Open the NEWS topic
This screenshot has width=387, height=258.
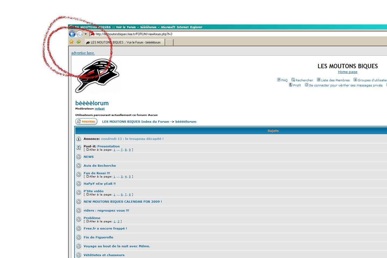[88, 157]
